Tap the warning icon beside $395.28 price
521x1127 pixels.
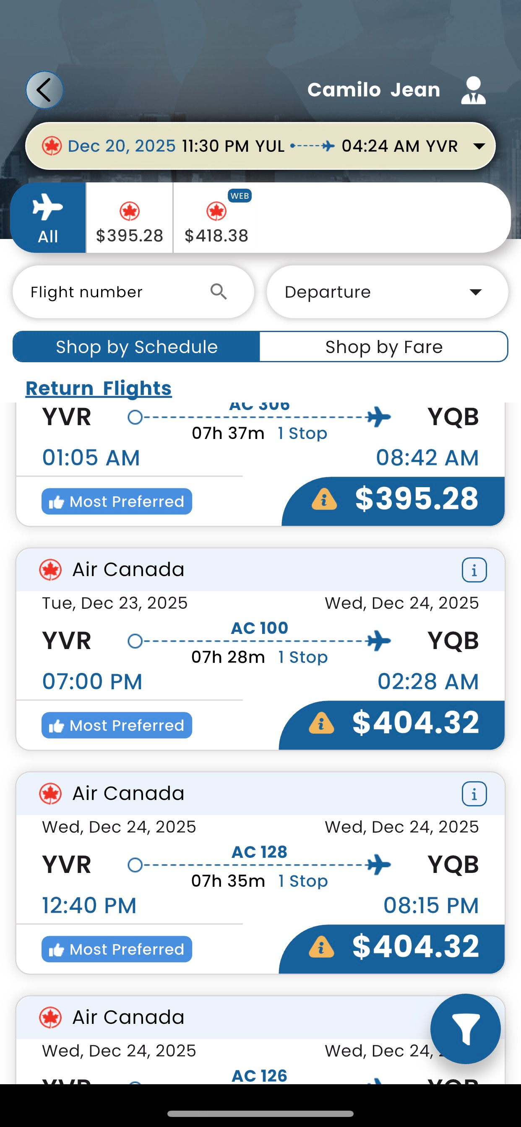tap(324, 500)
